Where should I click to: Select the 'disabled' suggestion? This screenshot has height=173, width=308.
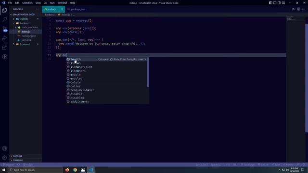(x=107, y=98)
